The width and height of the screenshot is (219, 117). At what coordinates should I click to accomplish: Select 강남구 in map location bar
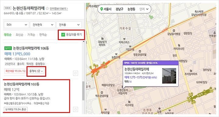120,9
